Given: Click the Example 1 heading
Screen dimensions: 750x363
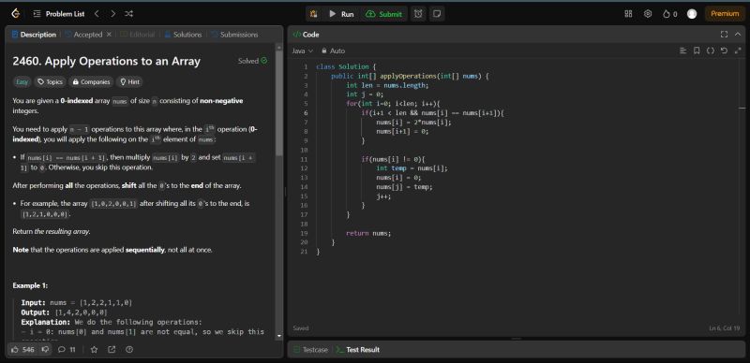Looking at the screenshot, I should point(30,285).
